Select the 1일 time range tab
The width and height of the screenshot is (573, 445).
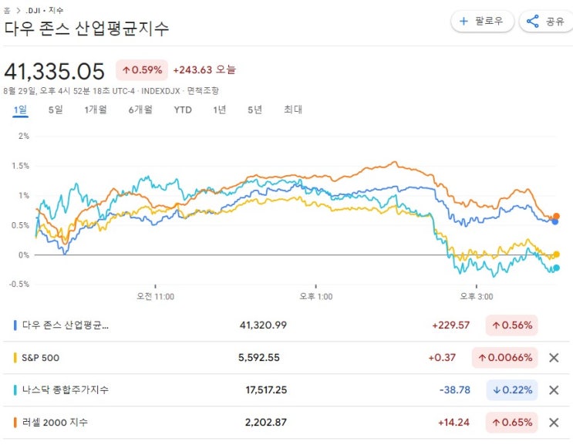click(21, 110)
